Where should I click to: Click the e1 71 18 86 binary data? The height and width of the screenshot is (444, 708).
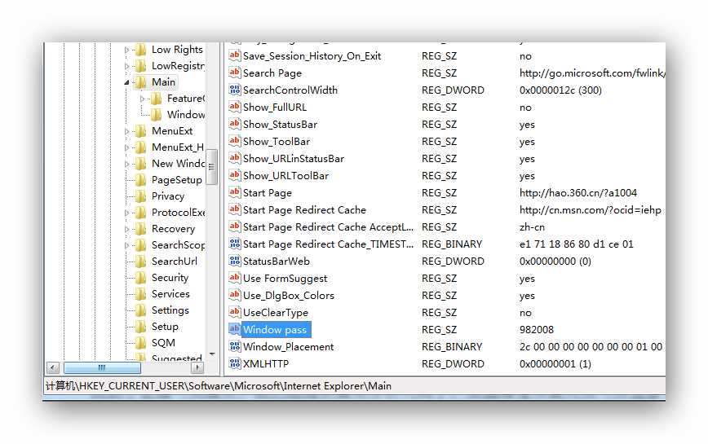(576, 244)
